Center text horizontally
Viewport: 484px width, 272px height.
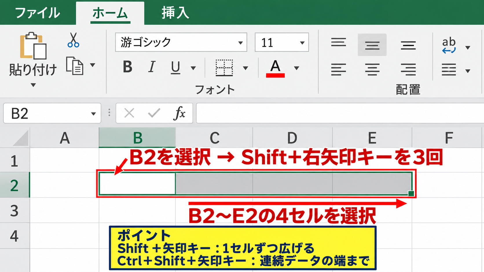[x=372, y=70]
